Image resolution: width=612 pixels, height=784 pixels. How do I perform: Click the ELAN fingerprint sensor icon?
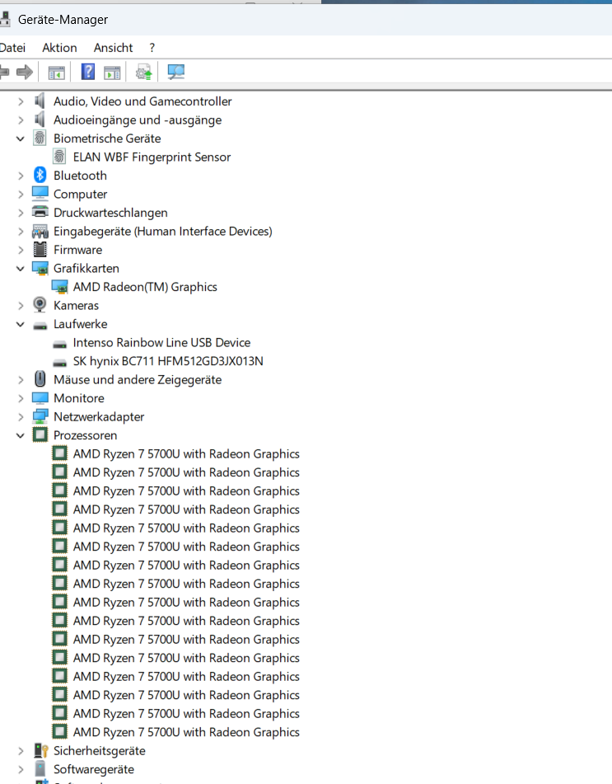(x=59, y=157)
